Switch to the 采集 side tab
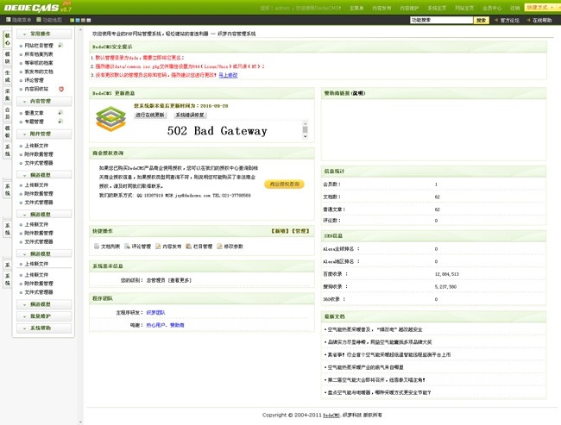The height and width of the screenshot is (425, 561). pos(7,95)
